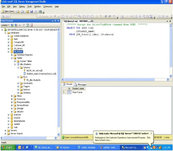Click the Student_name column header in results
The width and height of the screenshot is (173, 151).
pos(78,89)
